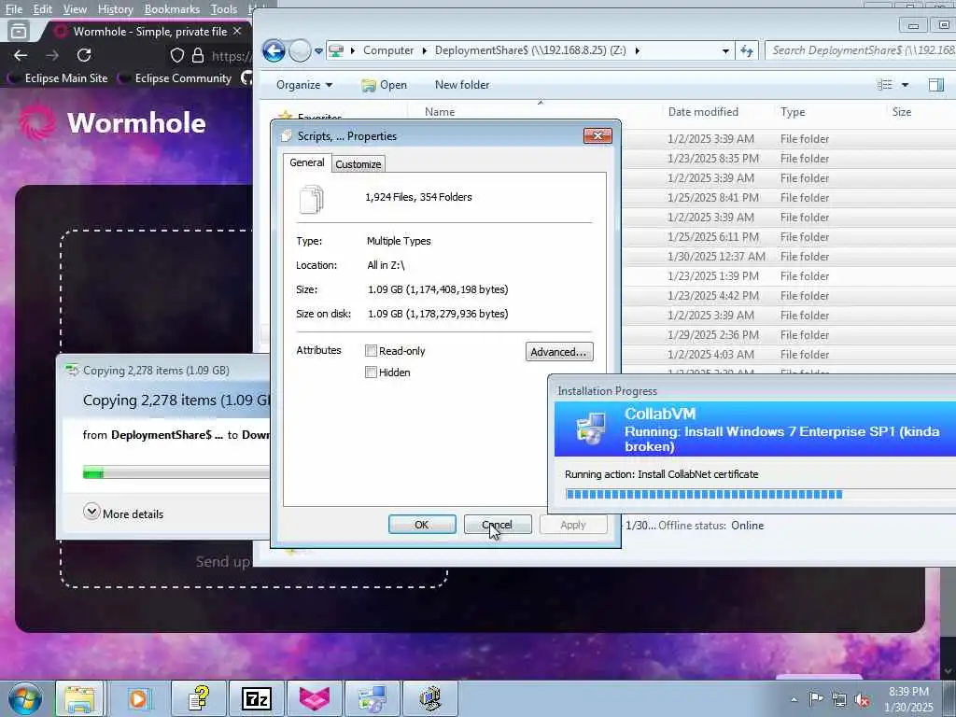
Task: Open 7-Zip from the taskbar
Action: click(x=257, y=698)
